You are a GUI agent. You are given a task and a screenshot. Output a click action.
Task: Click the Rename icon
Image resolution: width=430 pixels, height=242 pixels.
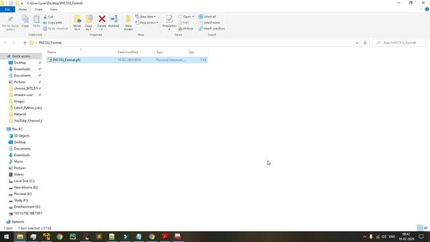coord(114,19)
